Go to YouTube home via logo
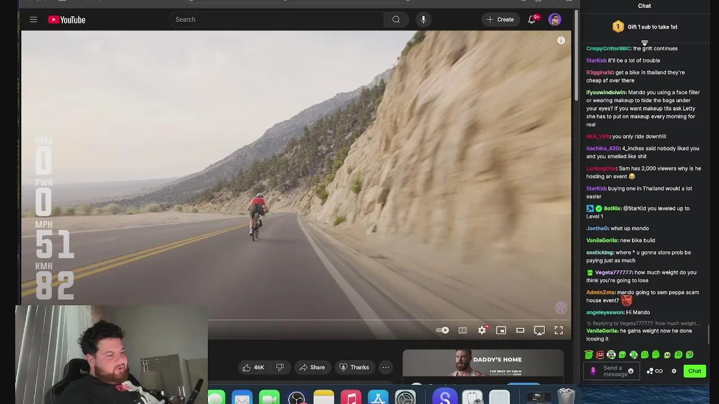Screen dimensions: 719x404 66,20
